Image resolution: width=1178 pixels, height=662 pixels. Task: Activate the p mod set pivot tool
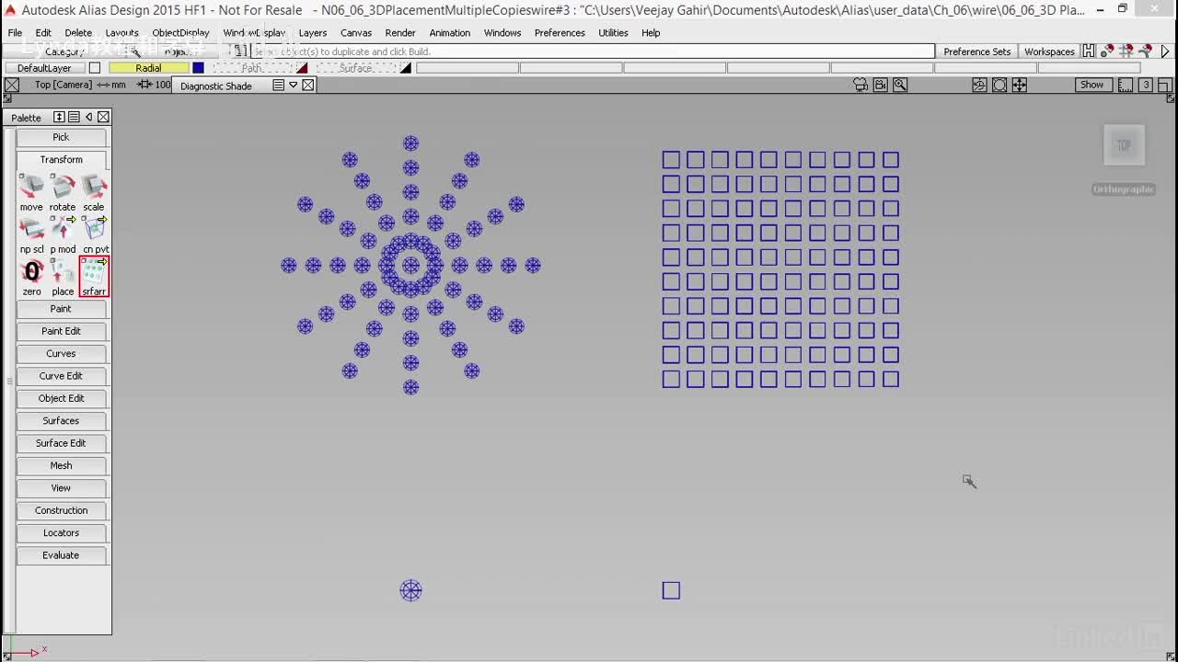pos(63,234)
